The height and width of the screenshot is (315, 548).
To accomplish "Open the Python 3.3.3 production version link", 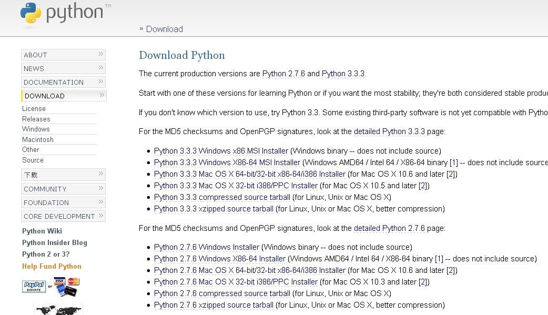I will coord(343,74).
